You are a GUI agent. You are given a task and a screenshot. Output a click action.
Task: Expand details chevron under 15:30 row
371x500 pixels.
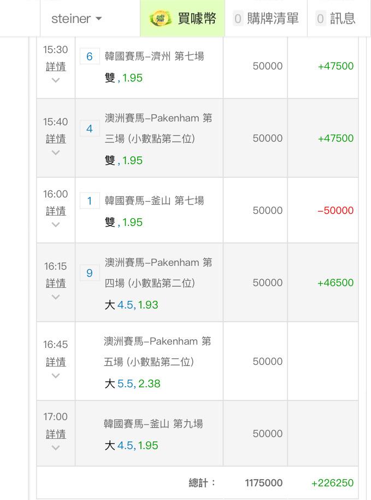(56, 80)
